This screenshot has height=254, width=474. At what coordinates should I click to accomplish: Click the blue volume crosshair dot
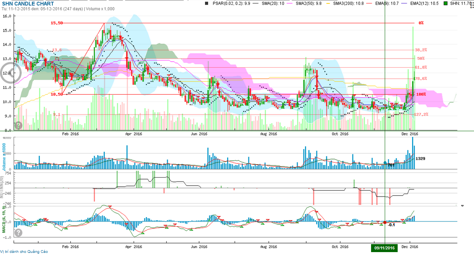(x=385, y=163)
